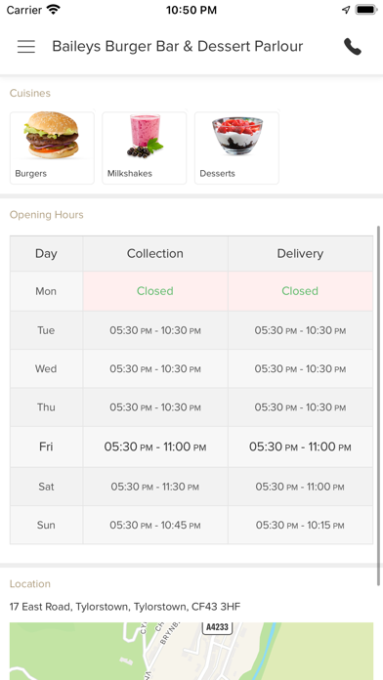
Task: Open the hamburger menu
Action: [x=26, y=46]
